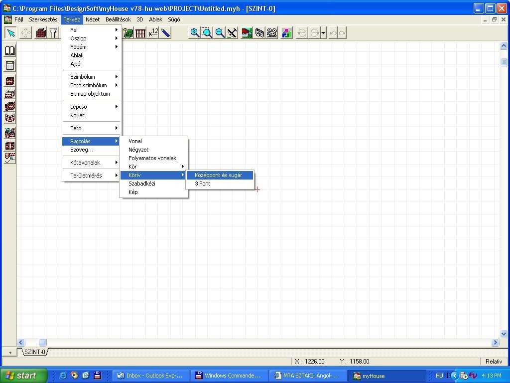Click the open book icon in left sidebar
This screenshot has width=510, height=383.
pyautogui.click(x=10, y=51)
